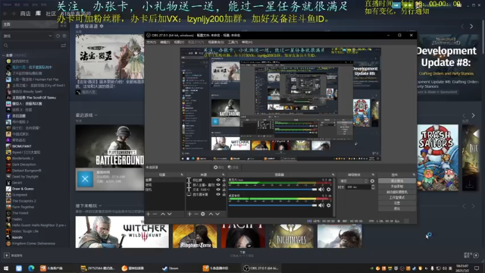Steam library: sort by recent clock icon

(x=58, y=36)
